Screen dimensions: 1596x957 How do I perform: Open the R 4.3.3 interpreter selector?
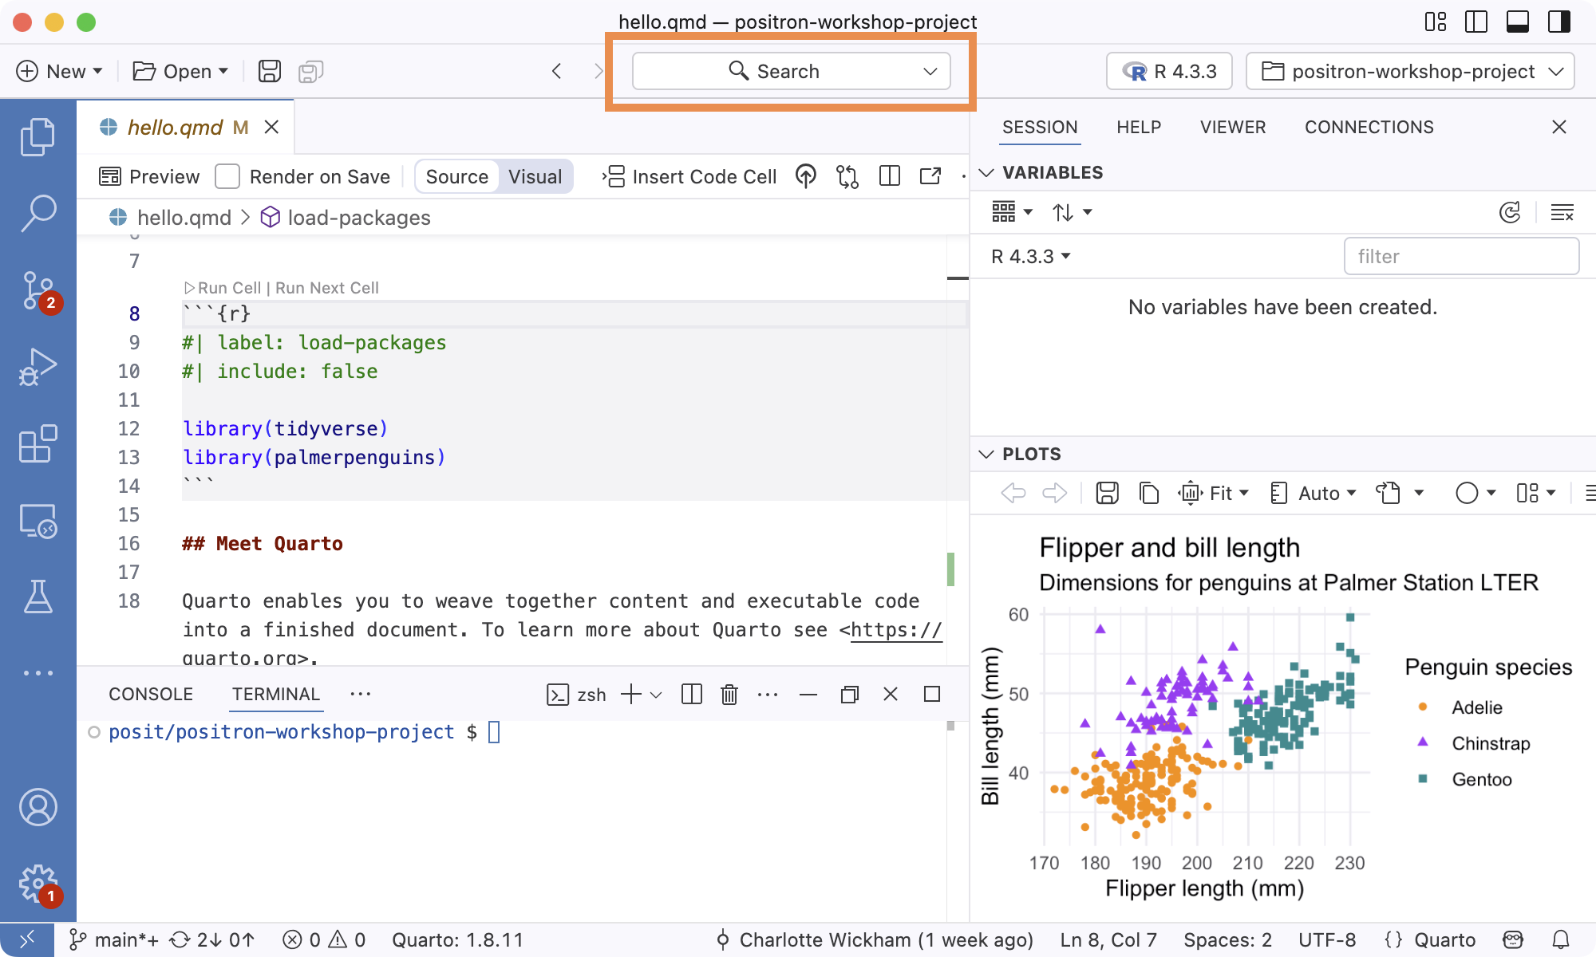pyautogui.click(x=1169, y=71)
